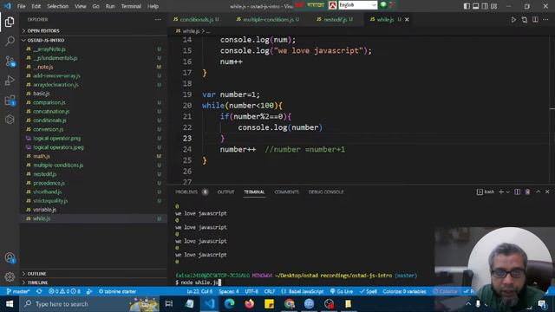Open variable.js in the explorer

(44, 210)
